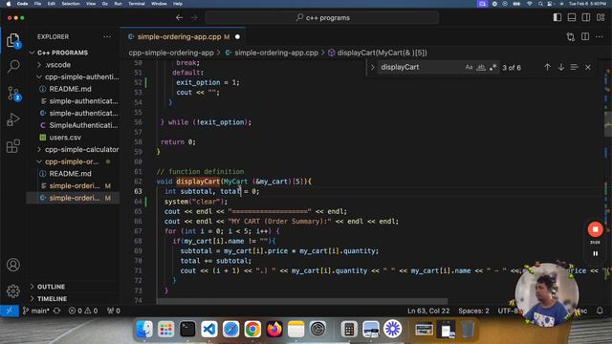Open the Selection menu
The height and width of the screenshot is (344, 612).
[x=71, y=4]
